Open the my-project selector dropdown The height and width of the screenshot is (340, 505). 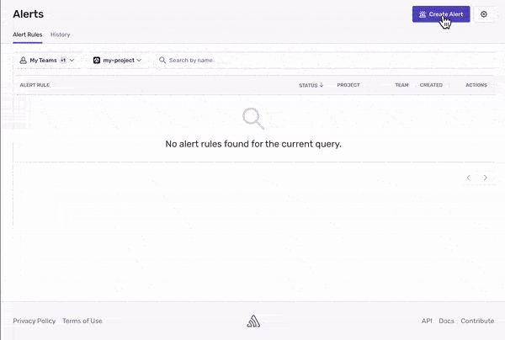(117, 61)
